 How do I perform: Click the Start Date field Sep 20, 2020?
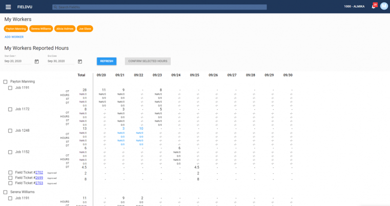click(17, 61)
